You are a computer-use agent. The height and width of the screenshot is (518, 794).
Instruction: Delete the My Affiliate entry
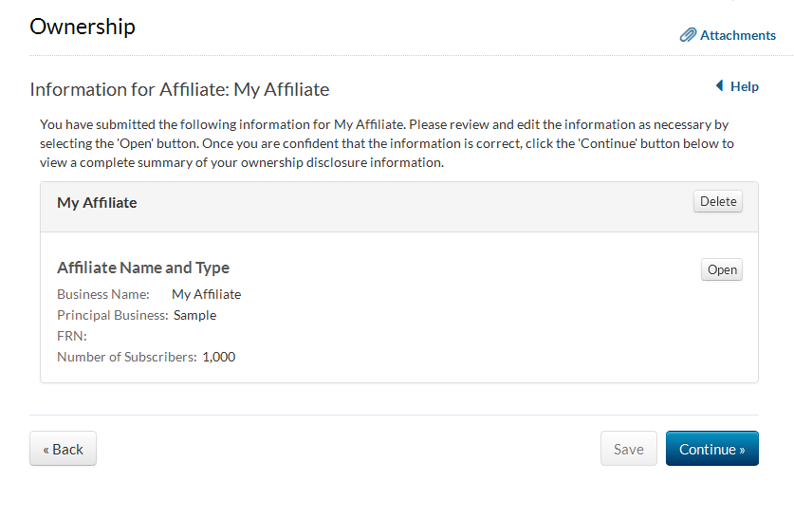pyautogui.click(x=718, y=201)
